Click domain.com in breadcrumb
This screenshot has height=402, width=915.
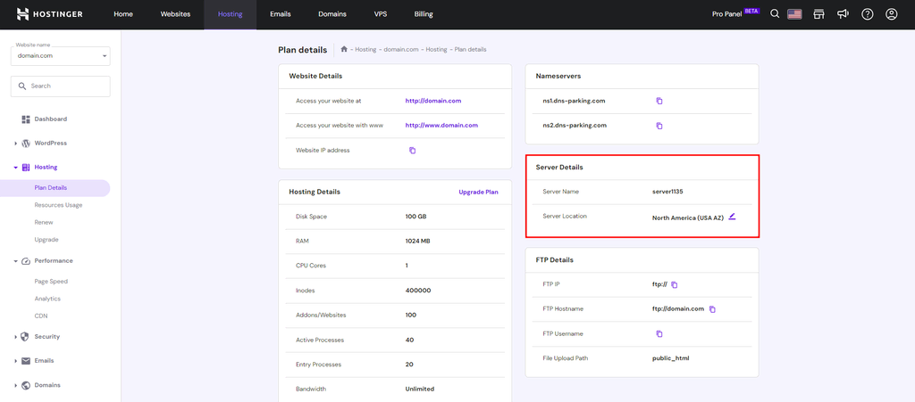(401, 49)
